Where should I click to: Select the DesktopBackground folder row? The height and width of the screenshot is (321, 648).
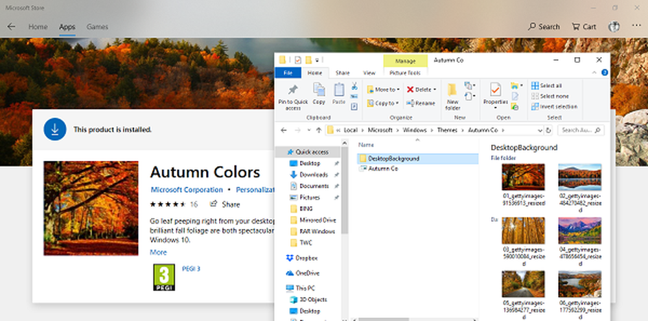coord(418,158)
